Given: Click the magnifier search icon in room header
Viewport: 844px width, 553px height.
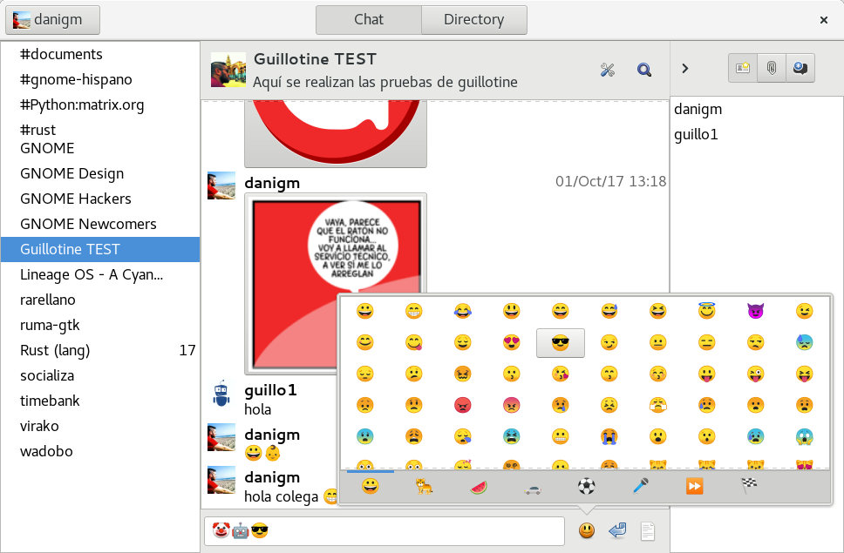Looking at the screenshot, I should pos(644,70).
